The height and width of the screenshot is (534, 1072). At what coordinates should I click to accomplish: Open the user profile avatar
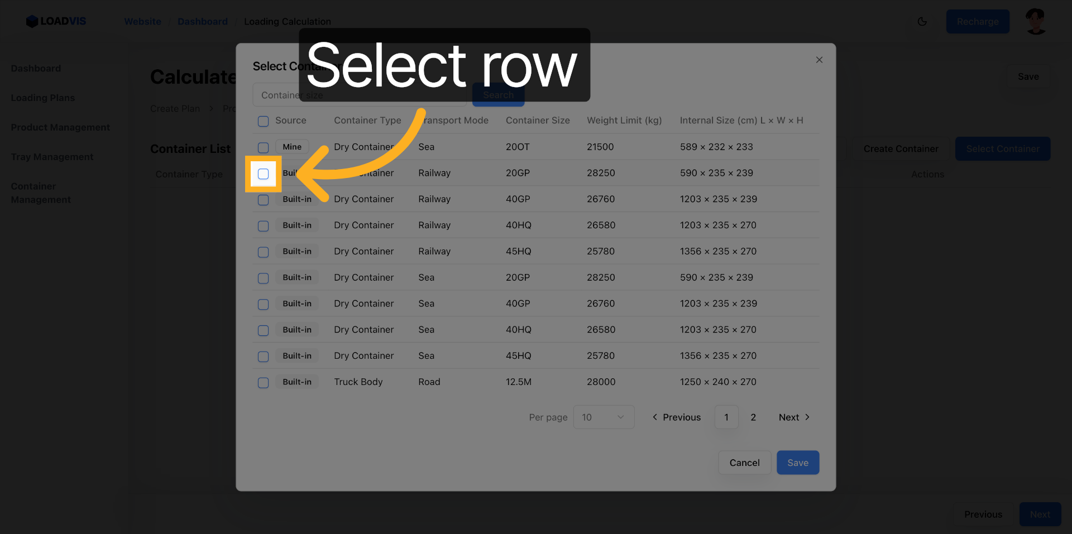coord(1036,22)
